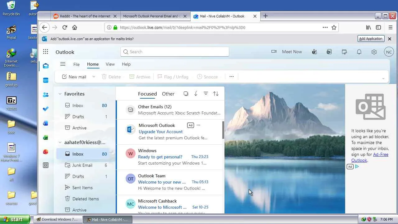
Task: Open the New mail dropdown arrow
Action: pyautogui.click(x=94, y=77)
